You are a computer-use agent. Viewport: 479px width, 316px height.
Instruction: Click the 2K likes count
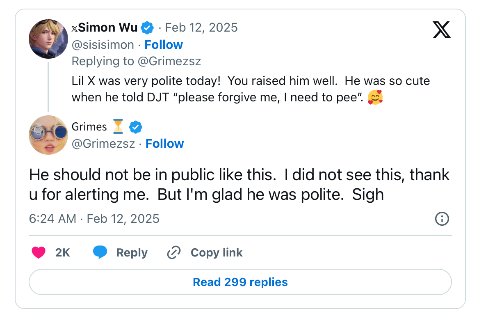[62, 252]
